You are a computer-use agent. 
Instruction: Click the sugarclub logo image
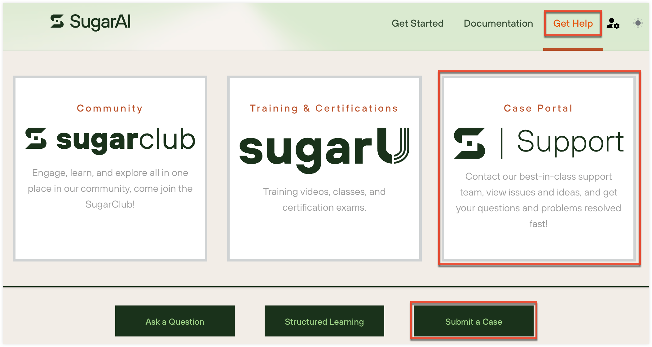click(110, 141)
